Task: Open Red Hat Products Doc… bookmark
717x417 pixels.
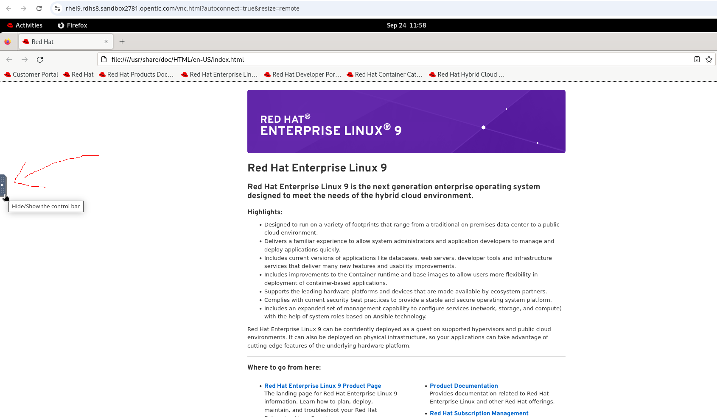Action: point(136,75)
